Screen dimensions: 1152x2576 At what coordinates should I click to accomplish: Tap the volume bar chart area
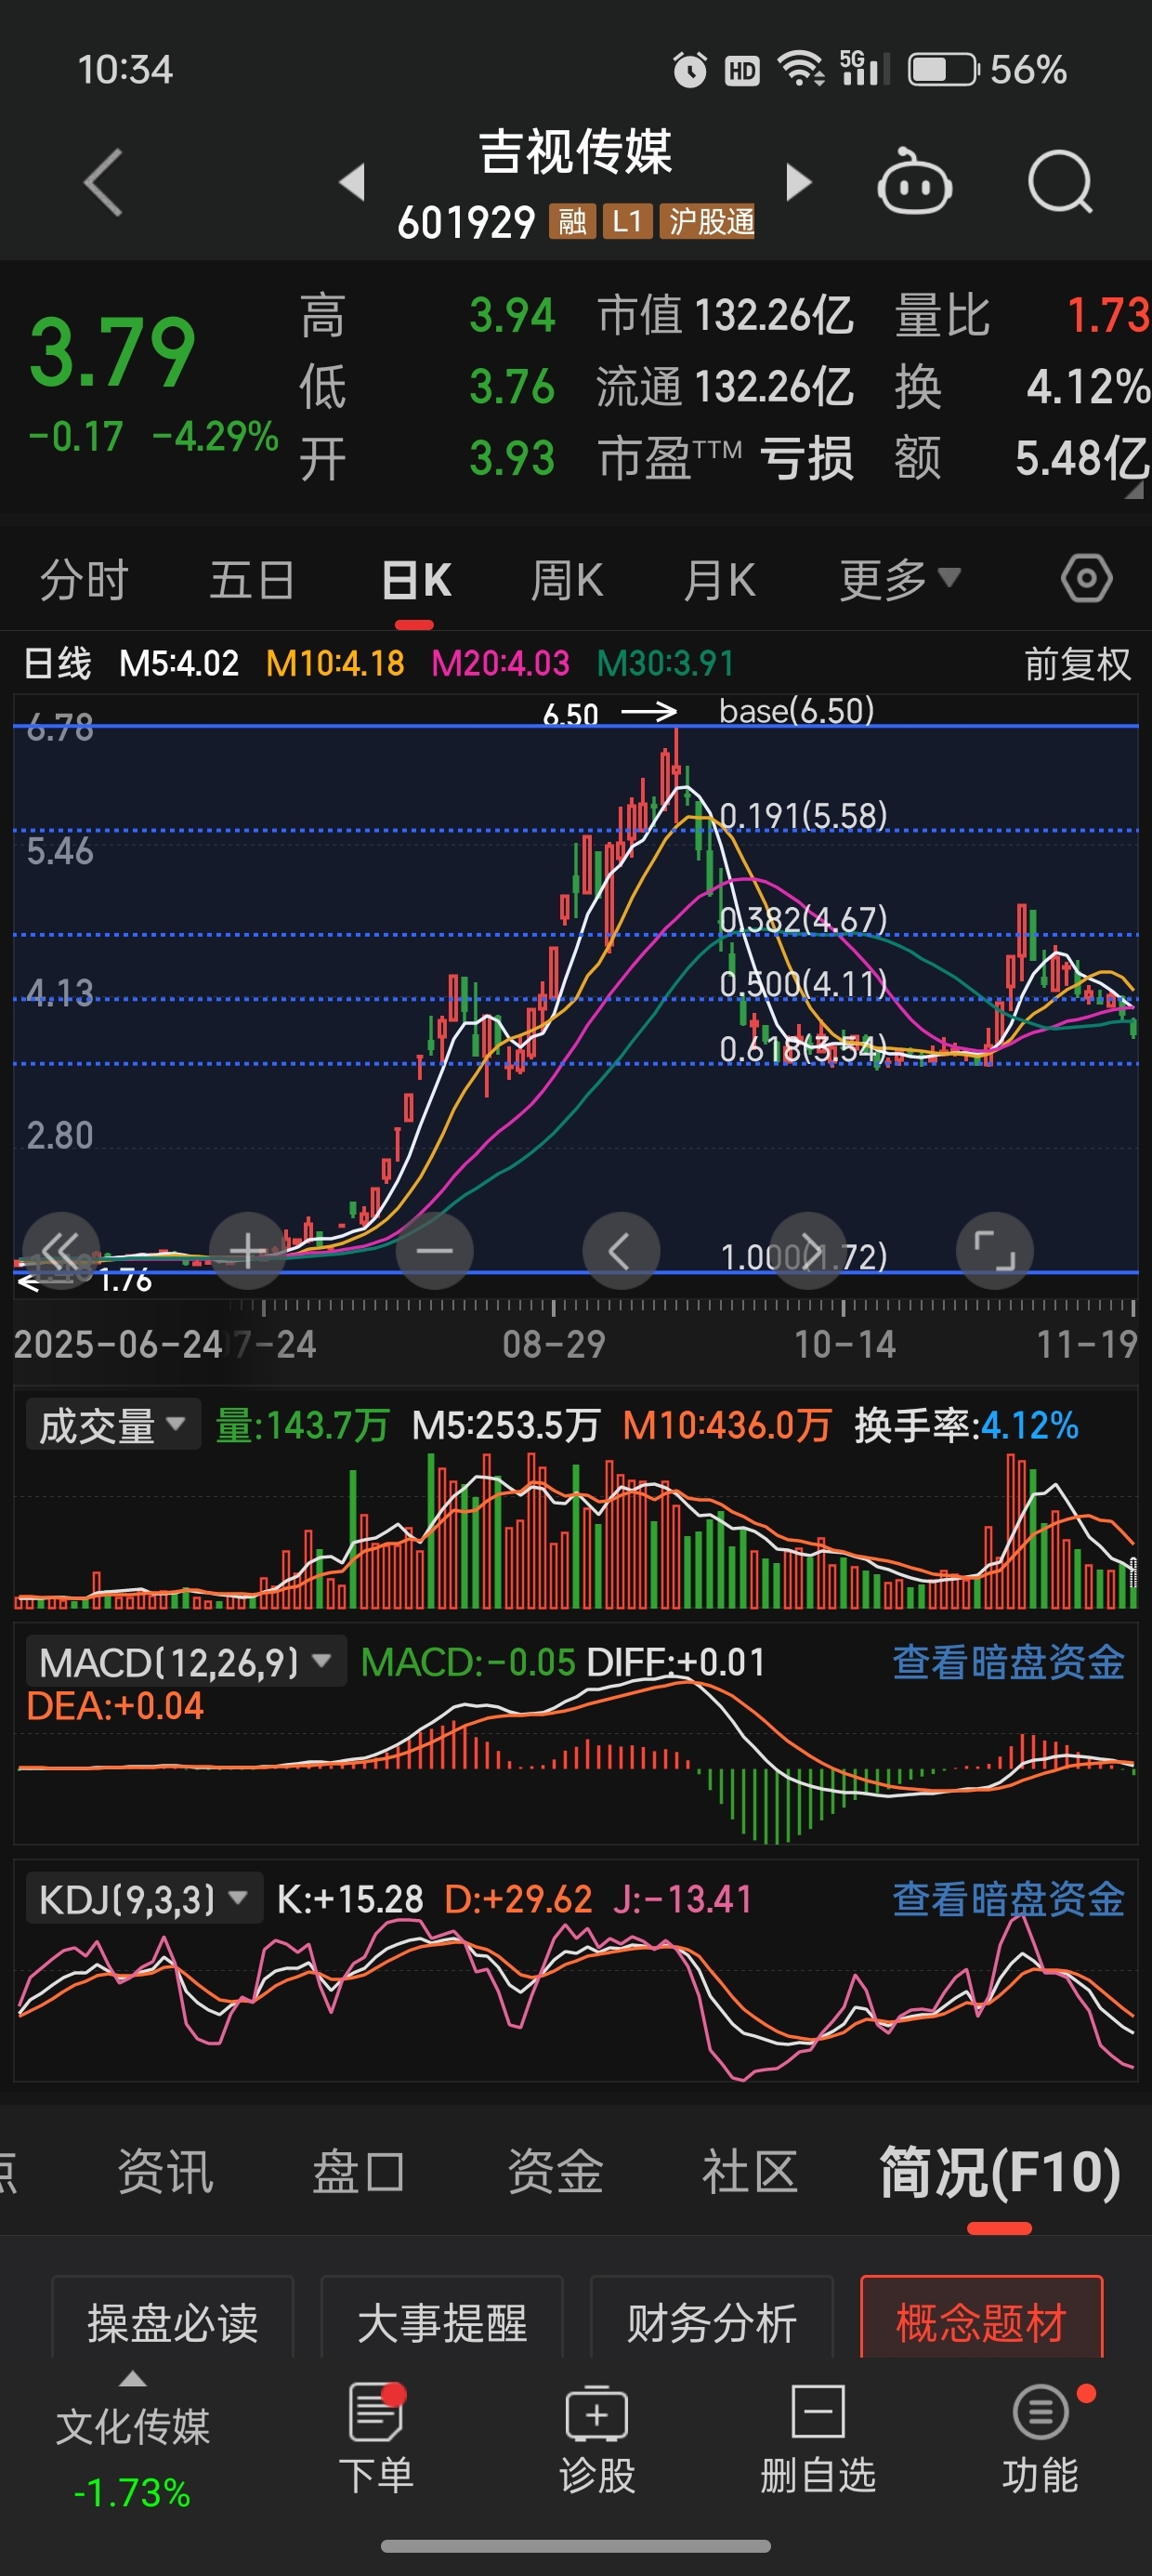(x=576, y=1530)
